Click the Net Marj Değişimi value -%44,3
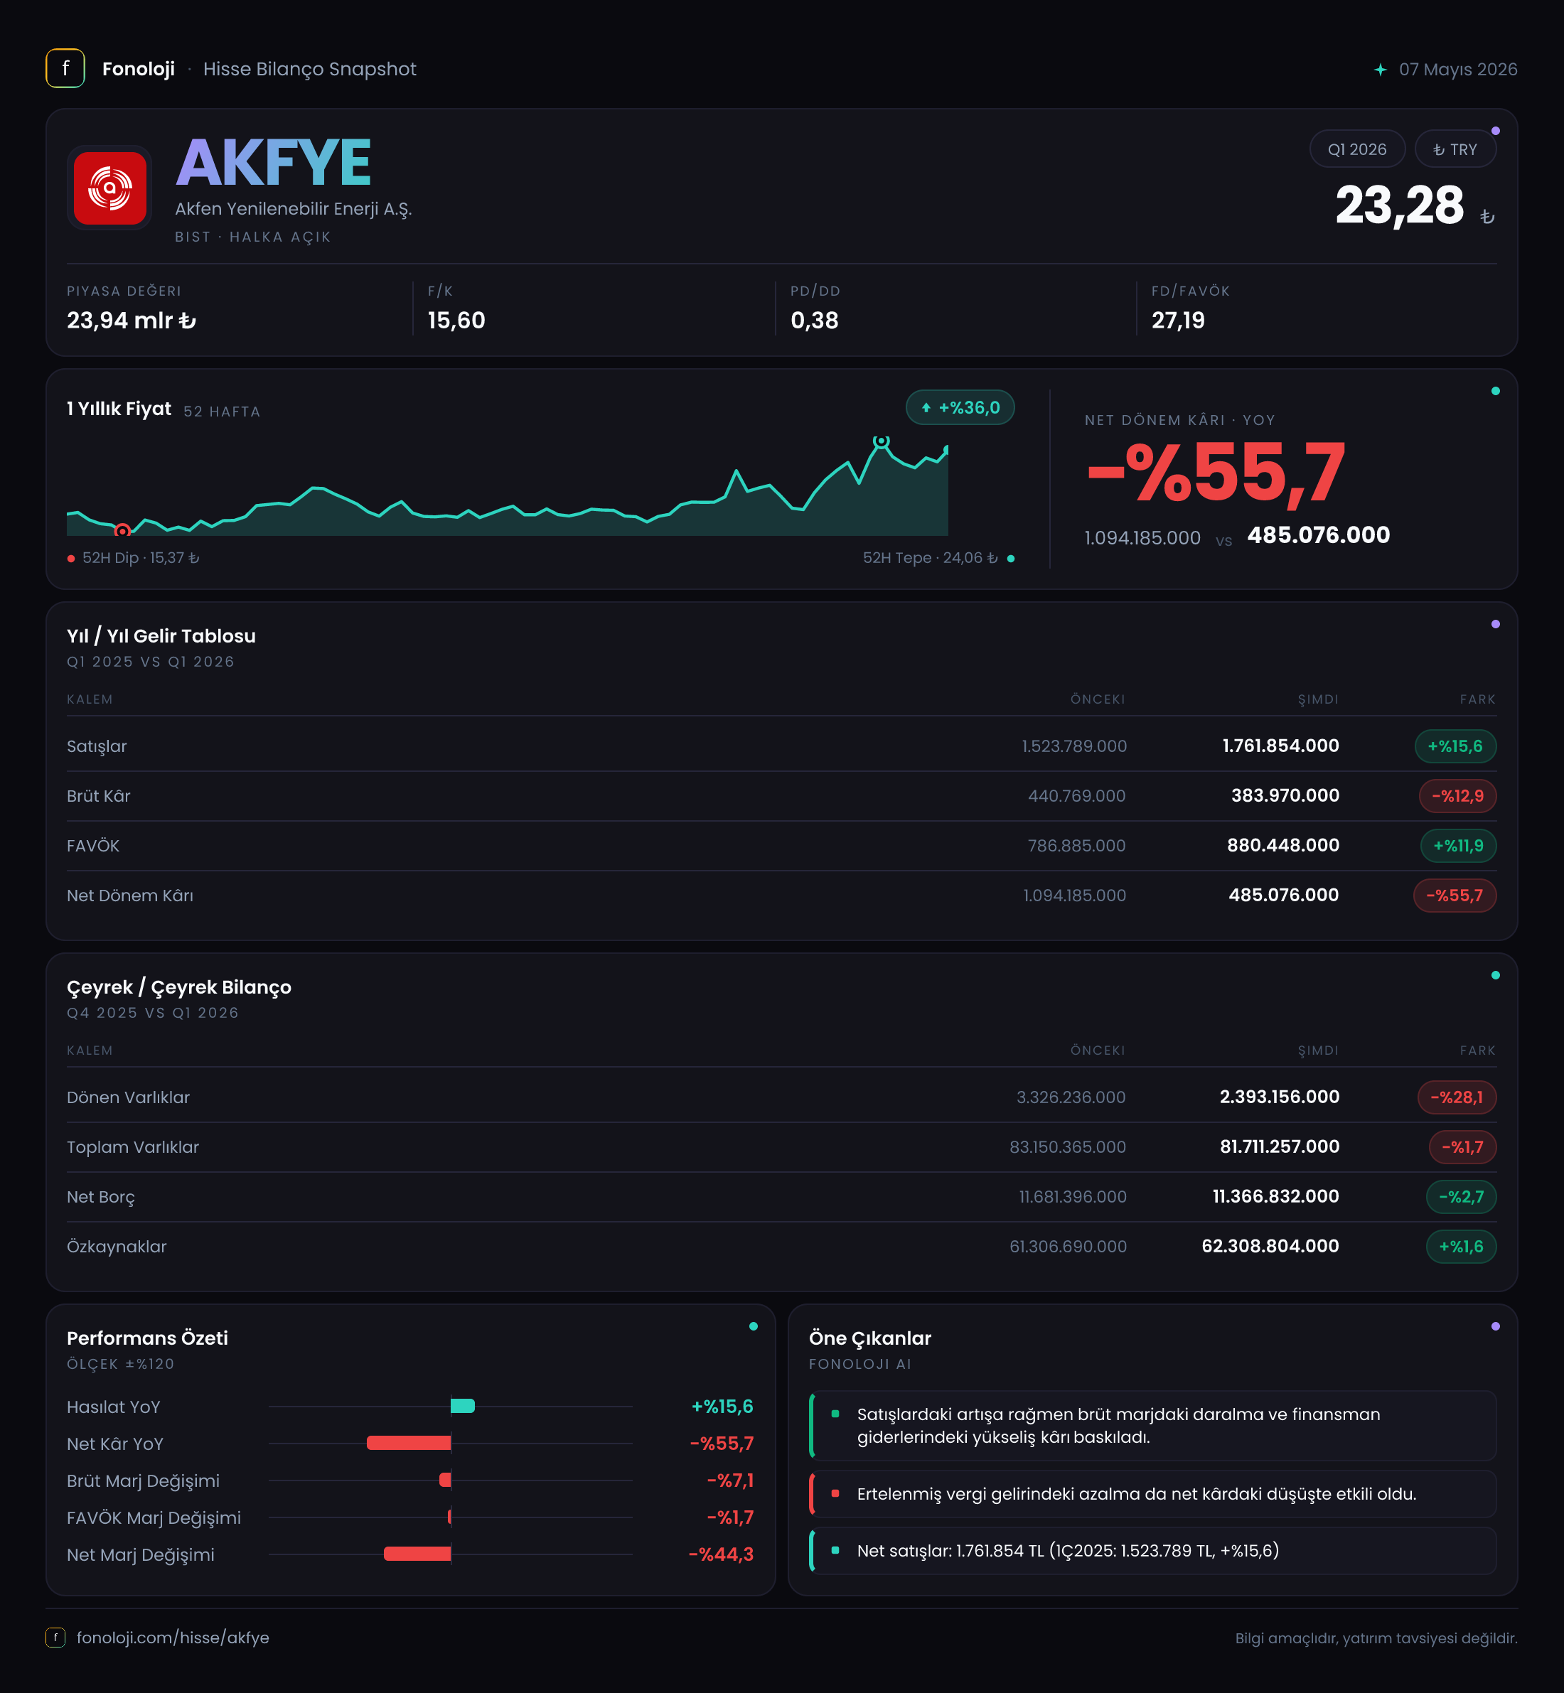Image resolution: width=1564 pixels, height=1693 pixels. [x=721, y=1554]
